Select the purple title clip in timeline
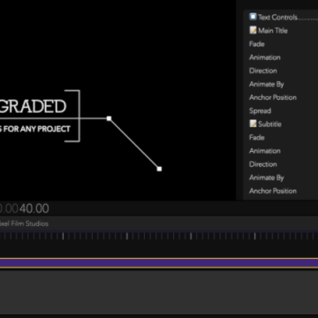This screenshot has width=318, height=318. point(159,263)
